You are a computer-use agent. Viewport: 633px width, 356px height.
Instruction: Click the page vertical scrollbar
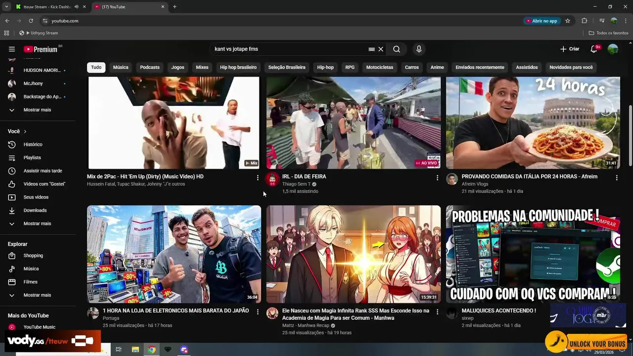(630, 136)
